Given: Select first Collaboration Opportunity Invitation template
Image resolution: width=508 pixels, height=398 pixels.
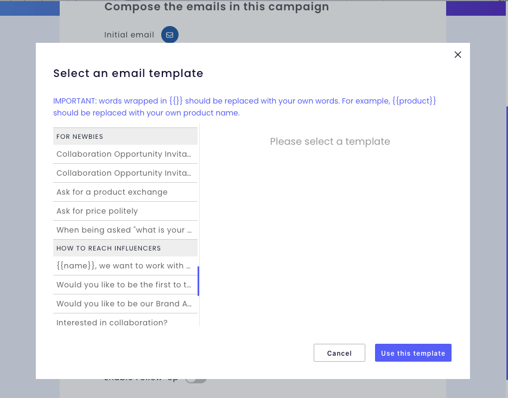Looking at the screenshot, I should coord(124,154).
